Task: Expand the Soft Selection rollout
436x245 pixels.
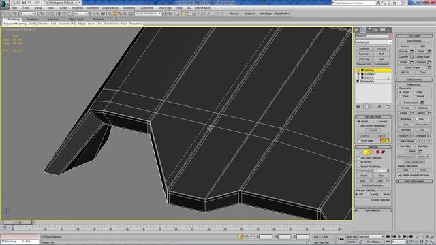Action: tap(373, 210)
